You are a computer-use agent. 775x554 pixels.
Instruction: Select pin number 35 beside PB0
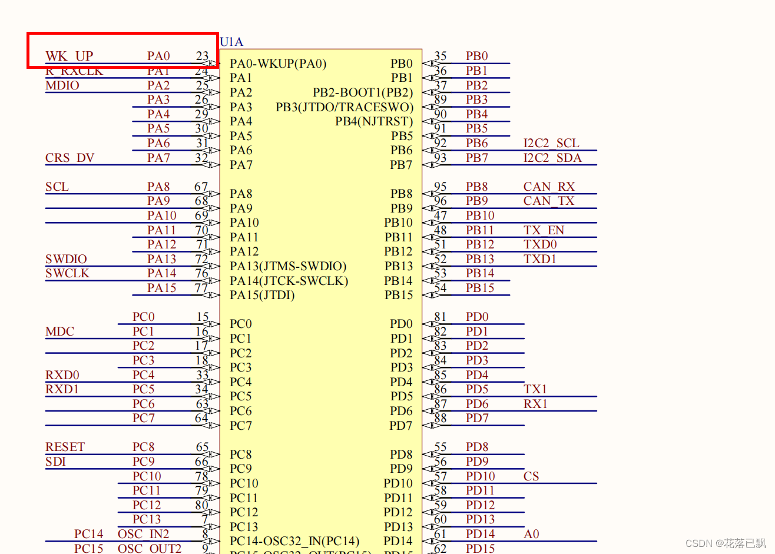coord(441,56)
